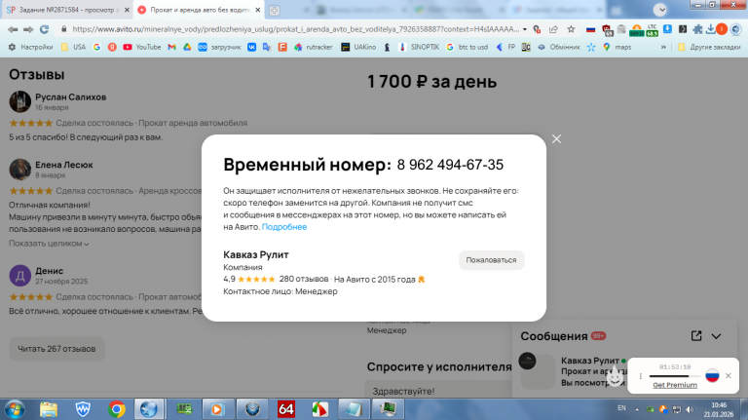Image resolution: width=748 pixels, height=420 pixels.
Task: Open the 'USA' bookmarks folder
Action: pyautogui.click(x=73, y=47)
